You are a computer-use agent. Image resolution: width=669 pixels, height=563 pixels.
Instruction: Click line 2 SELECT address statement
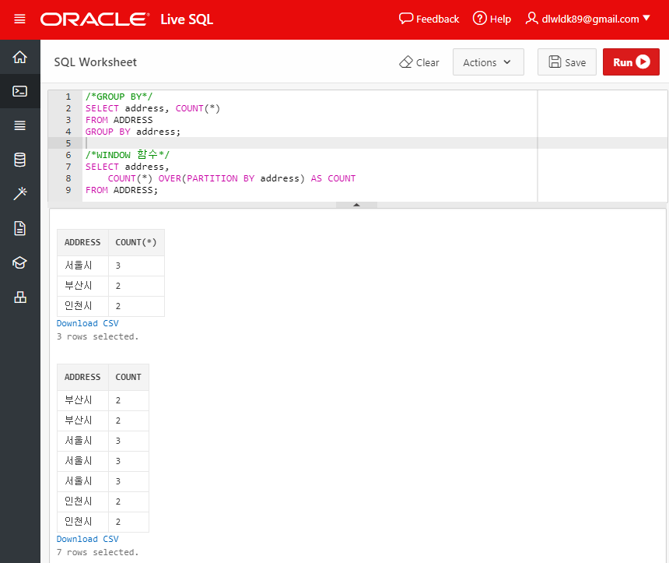pos(152,108)
